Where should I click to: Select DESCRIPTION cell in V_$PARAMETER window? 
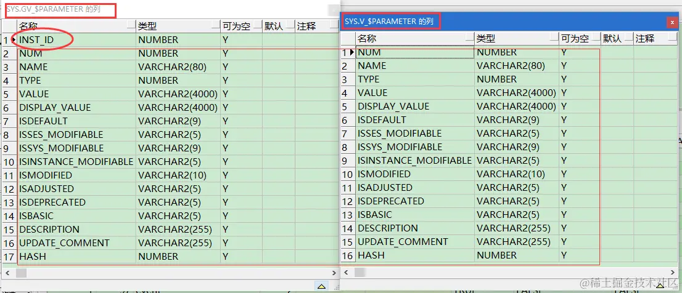[415, 228]
